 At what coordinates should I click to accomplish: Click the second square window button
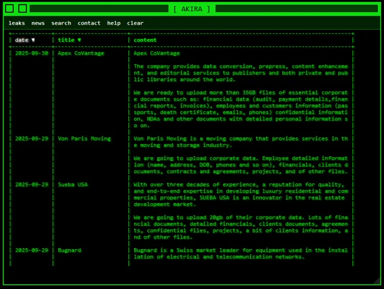click(x=23, y=9)
